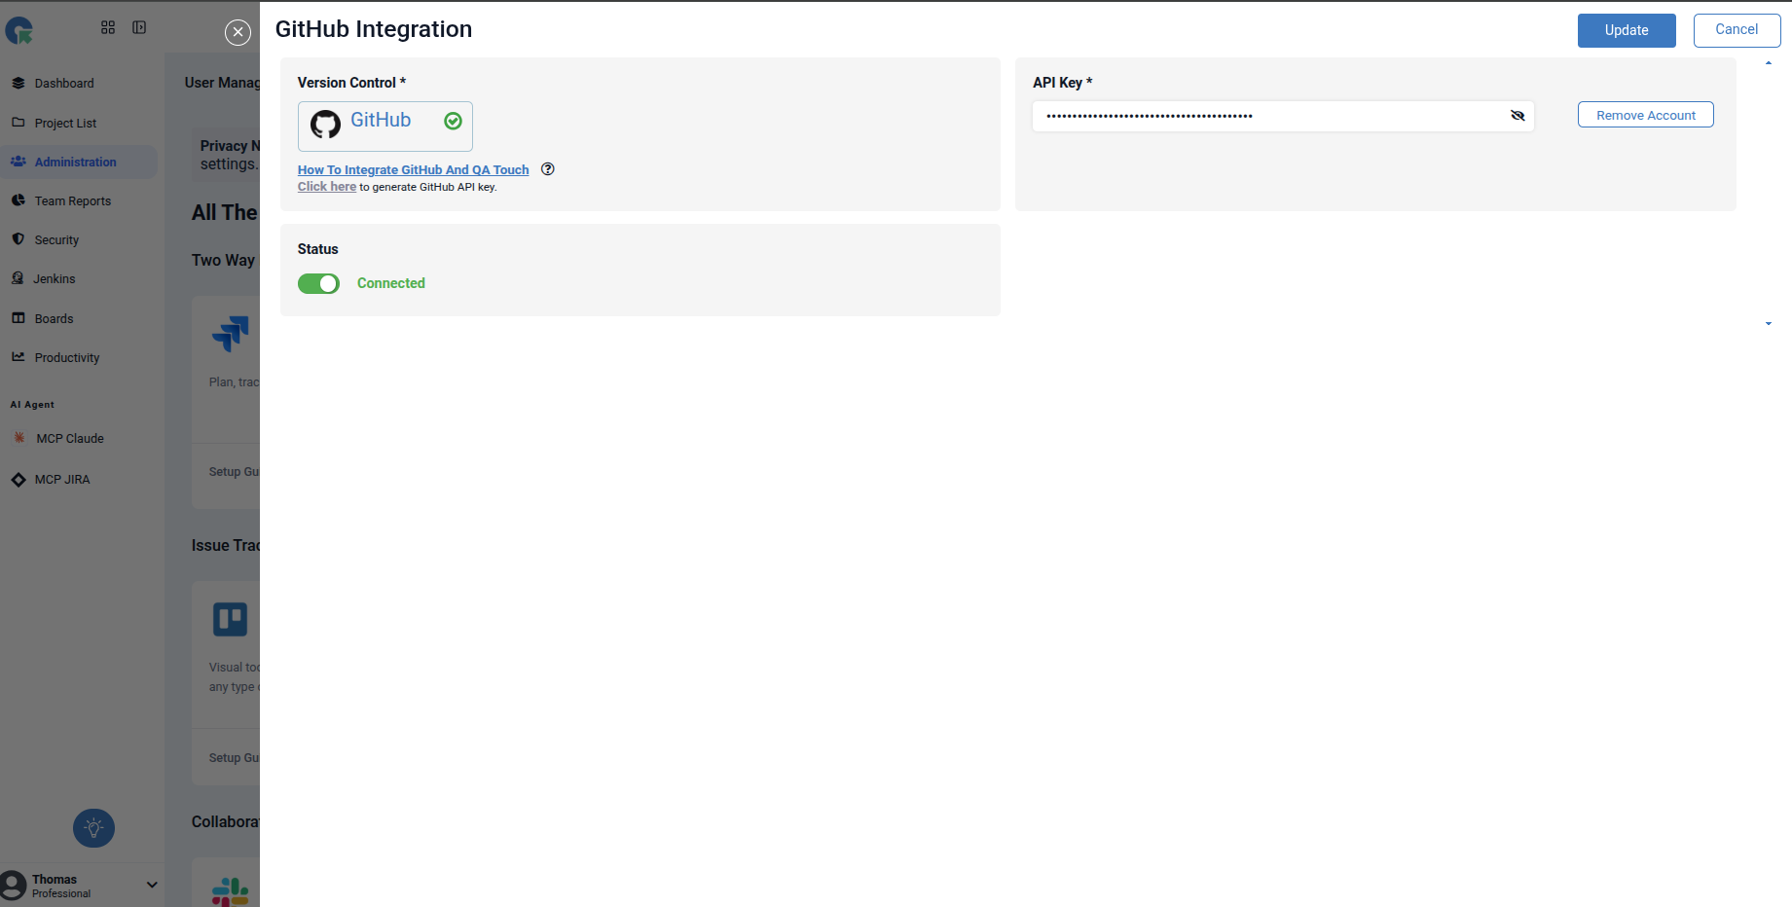
Task: Click the Boards icon in sidebar
Action: pos(18,318)
